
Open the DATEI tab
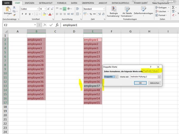[7, 3]
